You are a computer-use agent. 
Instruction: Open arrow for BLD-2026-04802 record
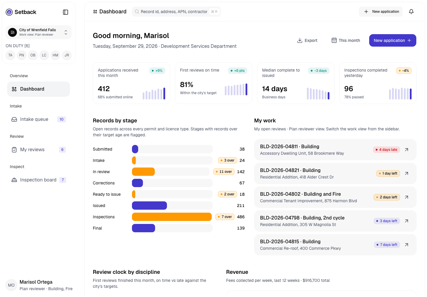point(407,197)
